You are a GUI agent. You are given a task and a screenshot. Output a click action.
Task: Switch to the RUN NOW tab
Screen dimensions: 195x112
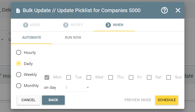coord(73,37)
